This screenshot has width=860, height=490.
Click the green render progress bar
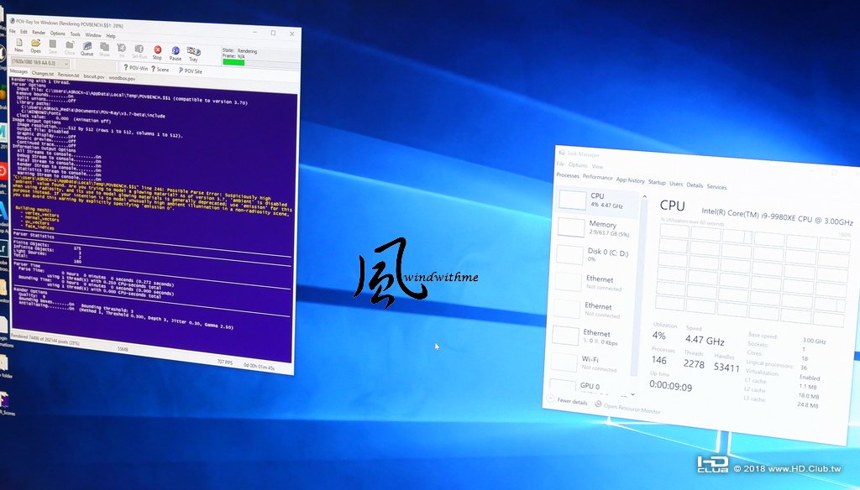coord(233,62)
